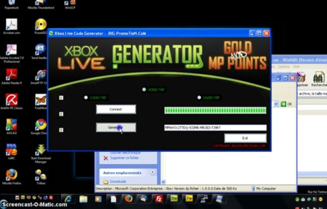Click Dreamweaver (Dw) taskbar icon
The image size is (327, 209).
pyautogui.click(x=174, y=199)
